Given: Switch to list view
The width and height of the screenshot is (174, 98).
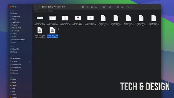Looking at the screenshot, I should click(x=88, y=7).
